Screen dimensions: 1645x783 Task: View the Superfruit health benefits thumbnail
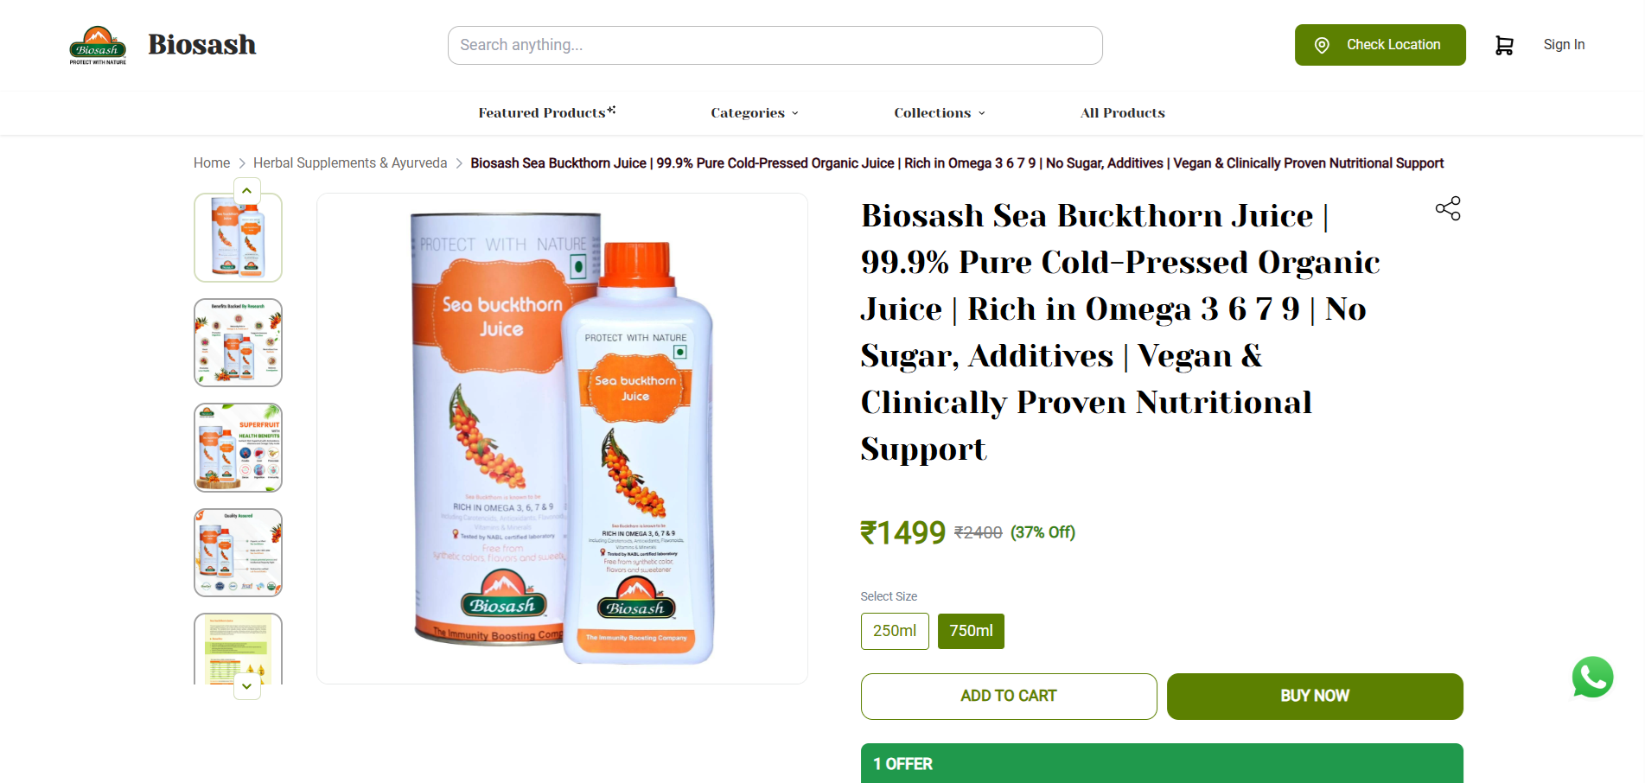239,448
